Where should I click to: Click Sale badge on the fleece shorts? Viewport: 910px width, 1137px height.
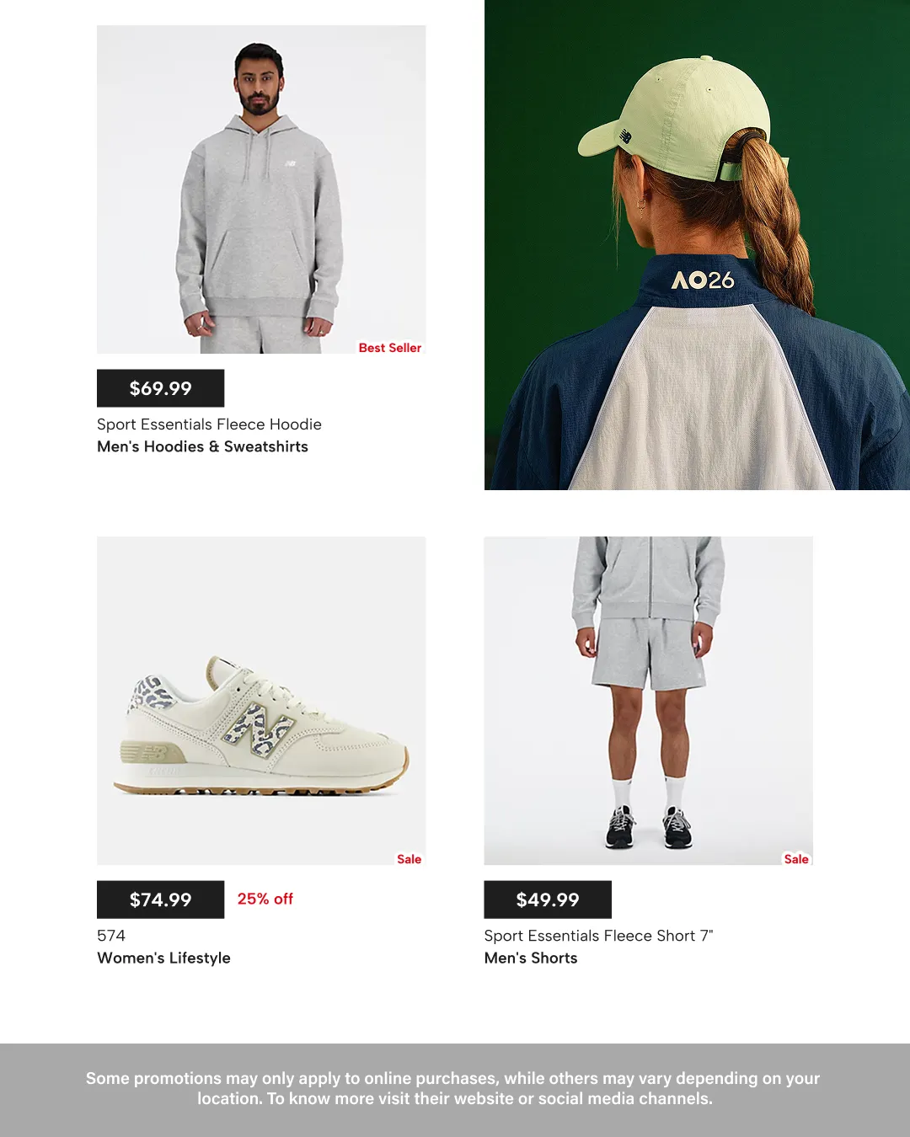click(796, 859)
